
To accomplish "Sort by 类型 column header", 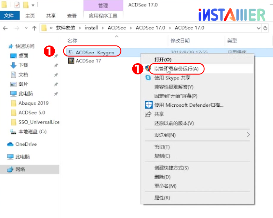I will pos(232,41).
